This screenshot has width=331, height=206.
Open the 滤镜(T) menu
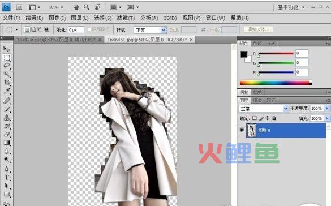(126, 18)
